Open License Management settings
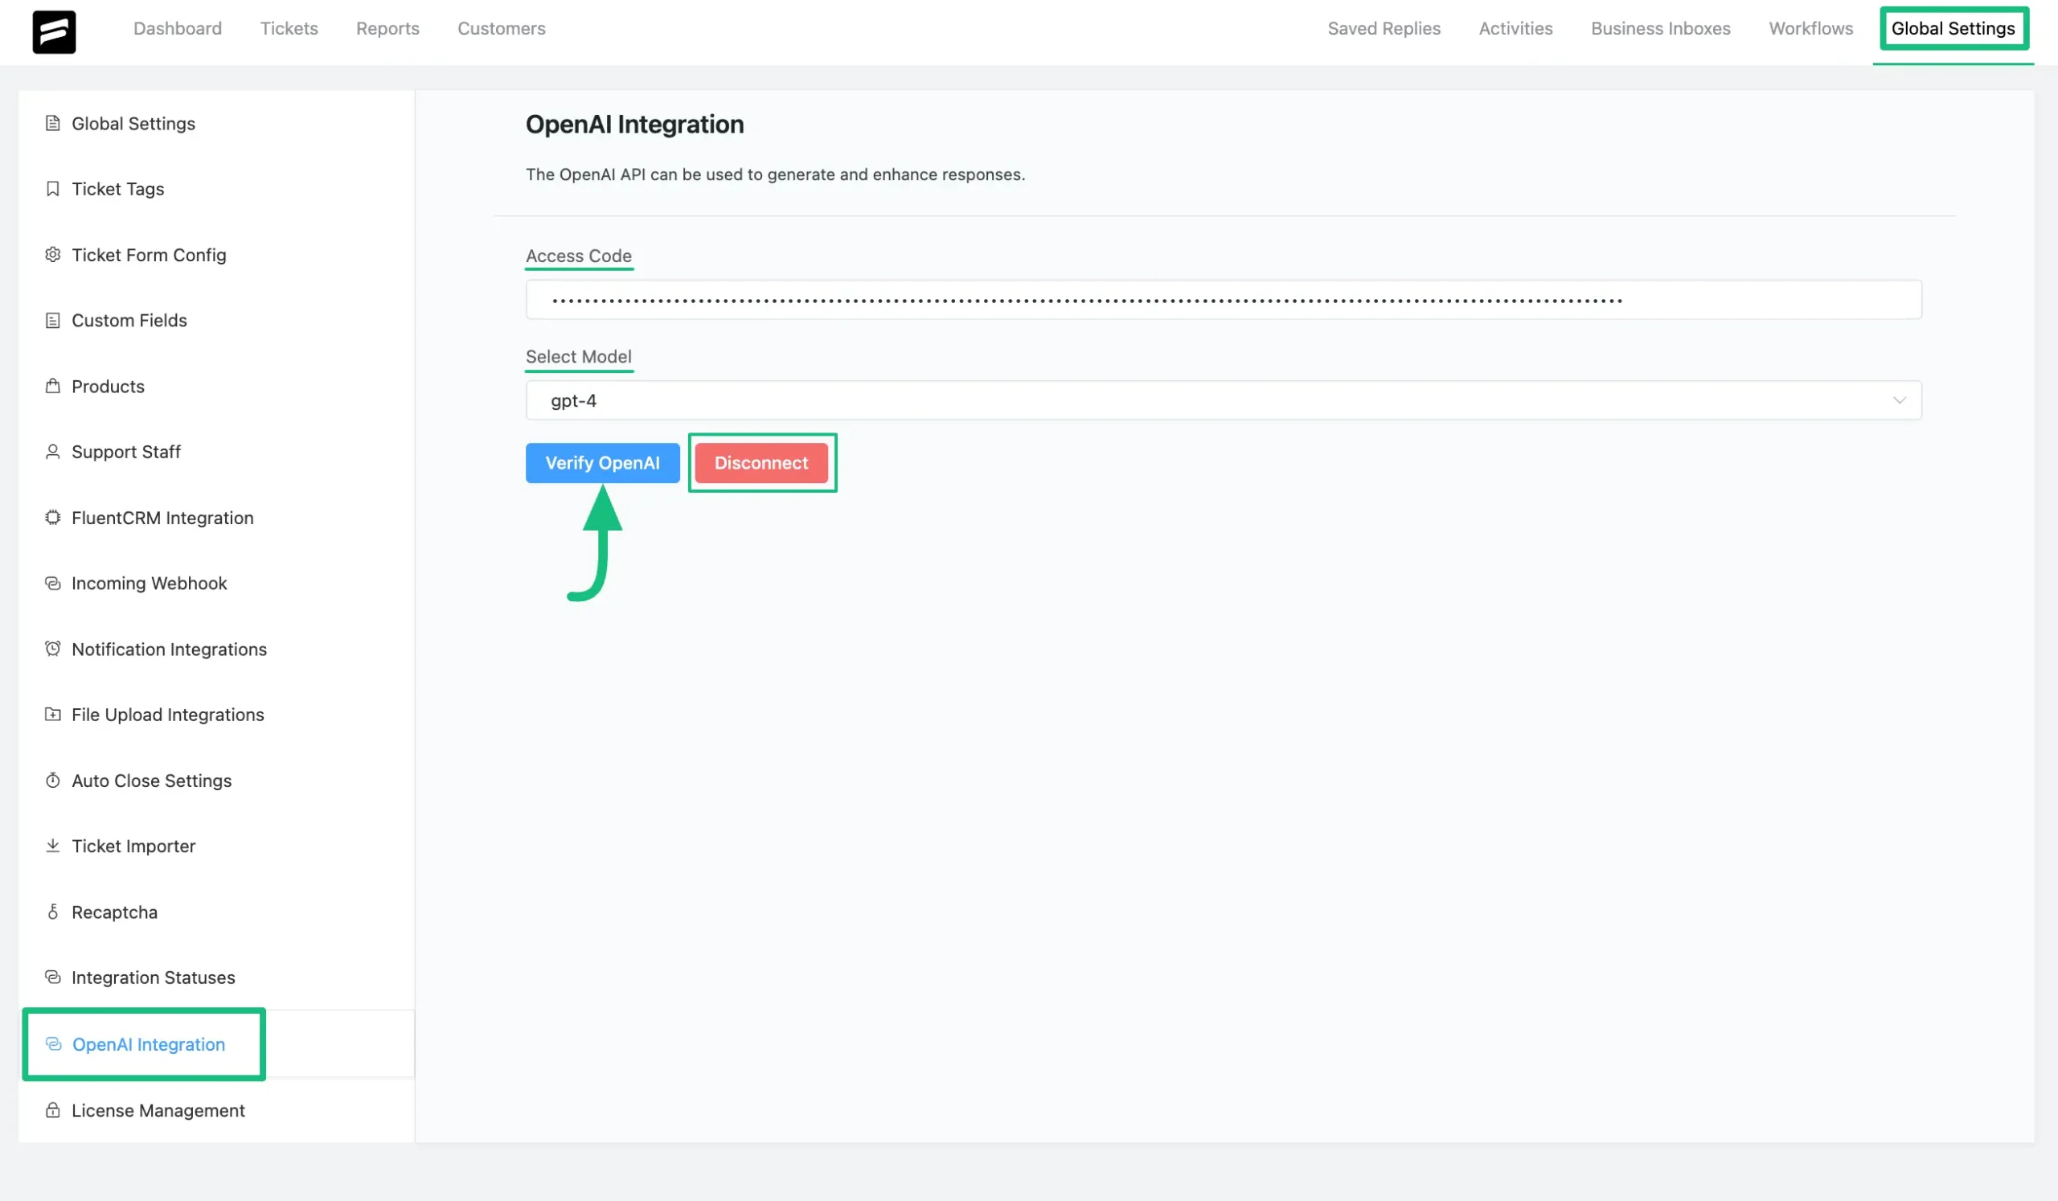The image size is (2058, 1201). (216, 1110)
